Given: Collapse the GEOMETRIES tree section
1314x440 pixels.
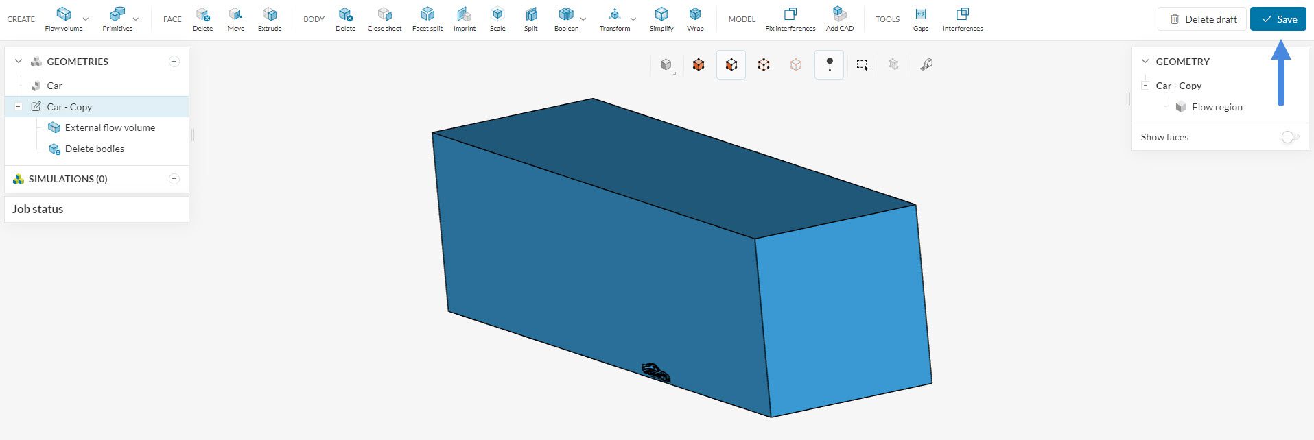Looking at the screenshot, I should [19, 62].
